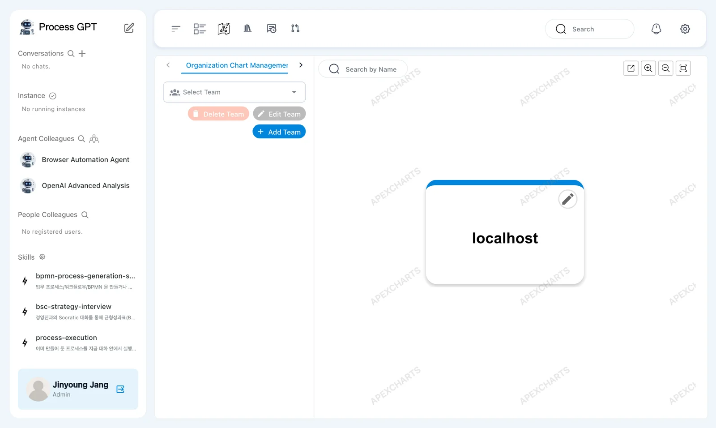This screenshot has height=428, width=716.
Task: Edit the localhost node with pencil icon
Action: [568, 199]
